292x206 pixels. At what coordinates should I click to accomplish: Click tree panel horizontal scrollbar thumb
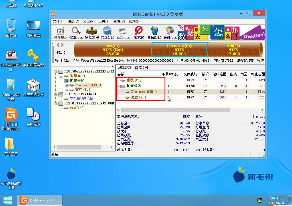pyautogui.click(x=79, y=147)
